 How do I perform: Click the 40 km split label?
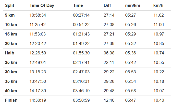[11, 91]
